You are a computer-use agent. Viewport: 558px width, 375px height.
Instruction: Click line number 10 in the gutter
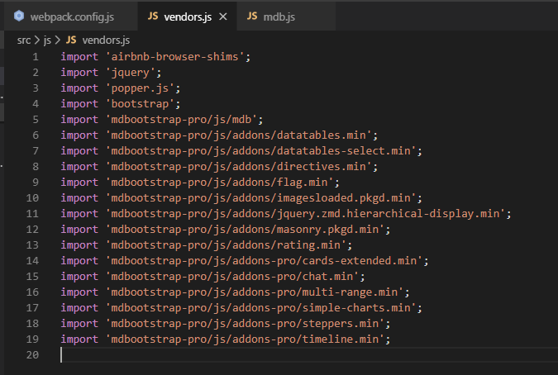[x=32, y=198]
